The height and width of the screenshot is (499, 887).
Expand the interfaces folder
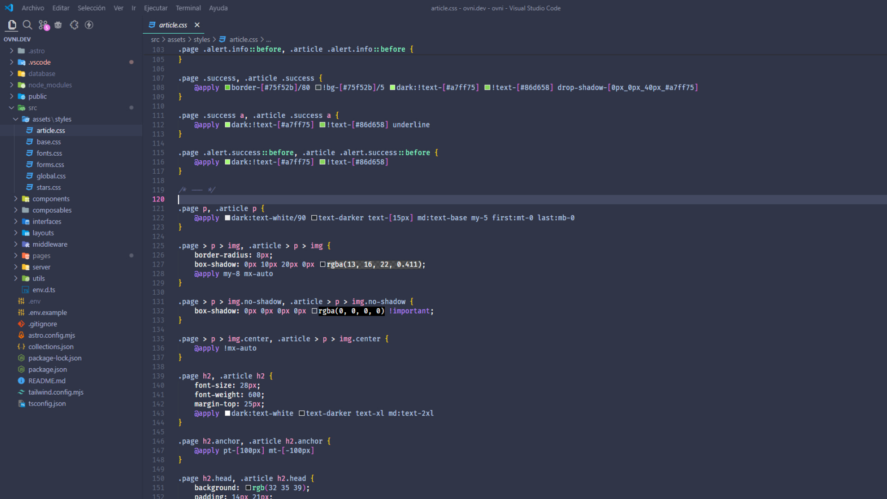[x=16, y=221]
